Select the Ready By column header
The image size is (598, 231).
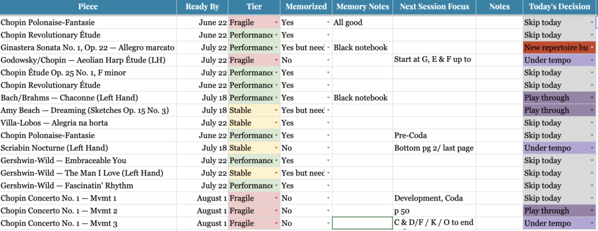click(203, 7)
